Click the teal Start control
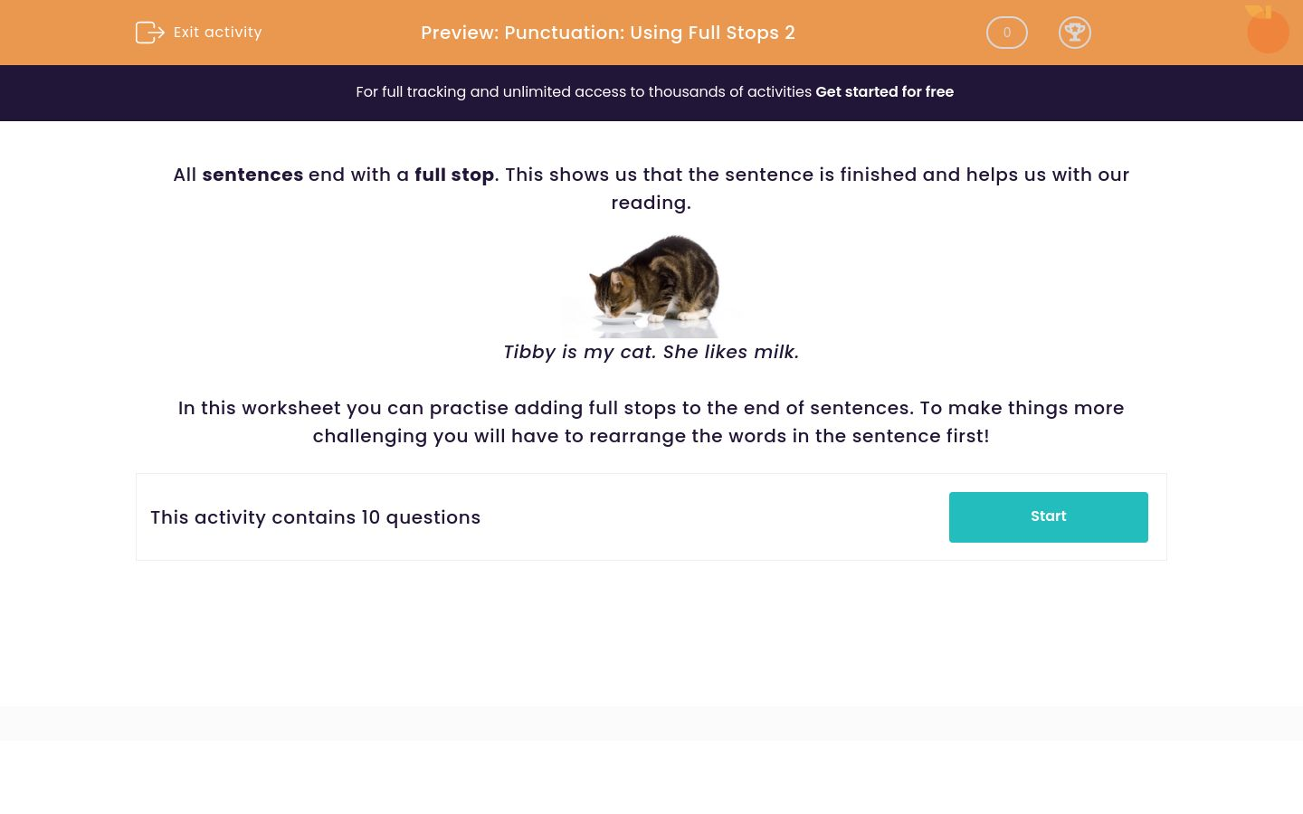Viewport: 1303px width, 814px height. click(x=1048, y=516)
